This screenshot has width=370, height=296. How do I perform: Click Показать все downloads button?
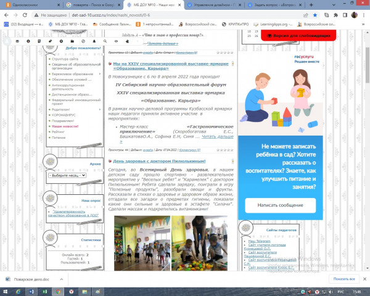[344, 279]
